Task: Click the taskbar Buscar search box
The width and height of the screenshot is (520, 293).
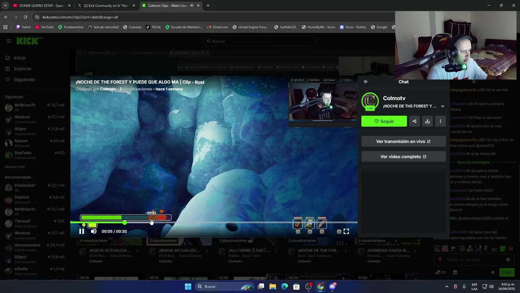Action: click(x=224, y=286)
